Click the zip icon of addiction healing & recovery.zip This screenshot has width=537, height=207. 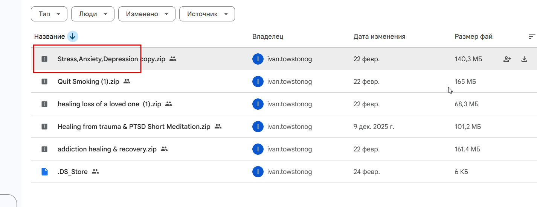click(x=44, y=149)
